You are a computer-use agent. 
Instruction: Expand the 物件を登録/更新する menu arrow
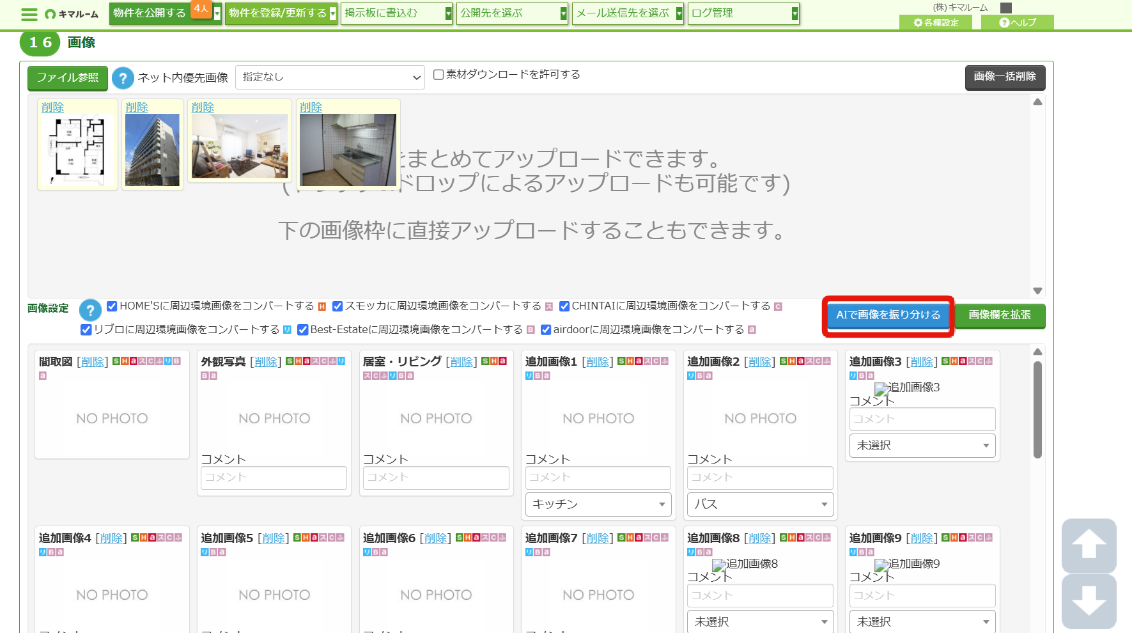click(x=333, y=13)
